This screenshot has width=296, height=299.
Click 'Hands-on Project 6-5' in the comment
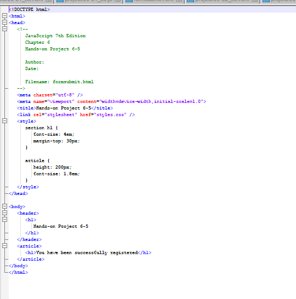53,49
